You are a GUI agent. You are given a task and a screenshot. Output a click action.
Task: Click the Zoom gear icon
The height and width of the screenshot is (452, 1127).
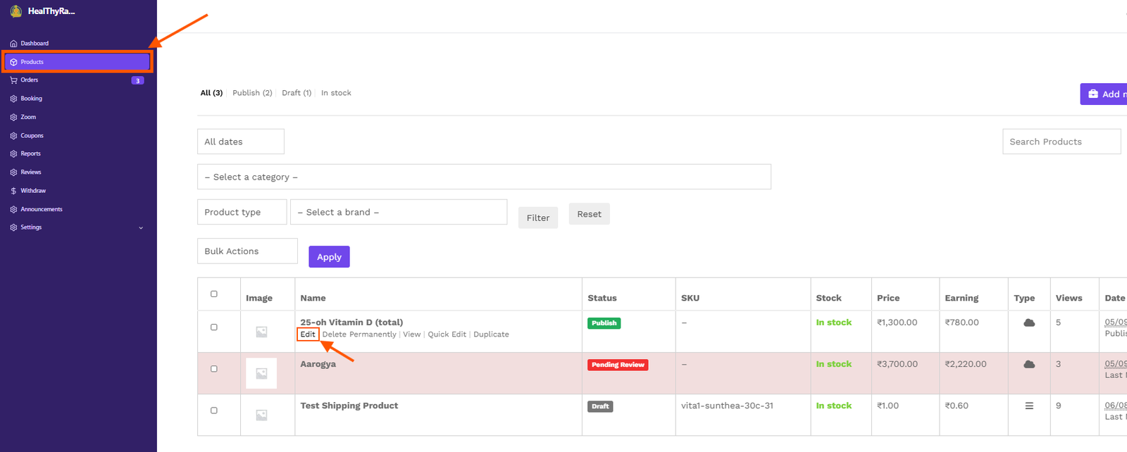pos(13,118)
